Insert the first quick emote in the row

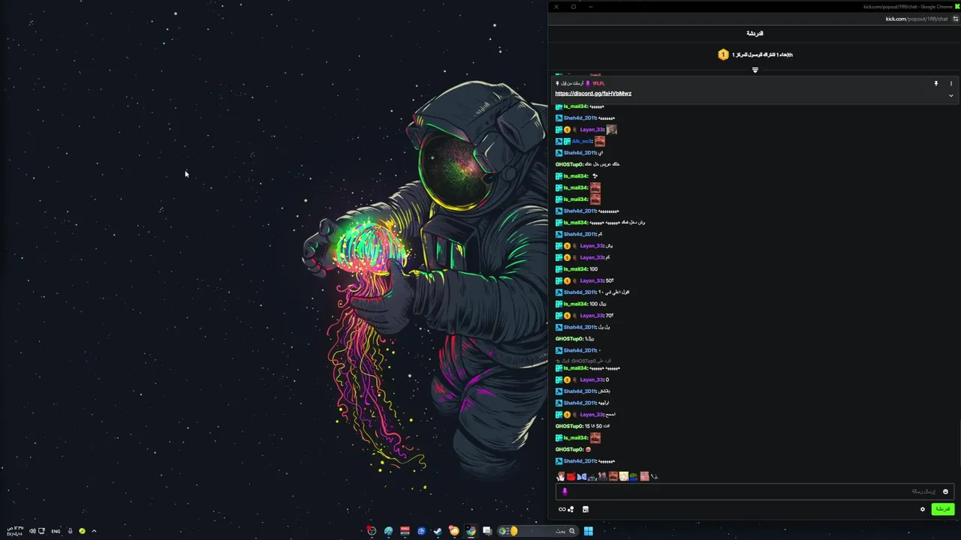pos(561,476)
